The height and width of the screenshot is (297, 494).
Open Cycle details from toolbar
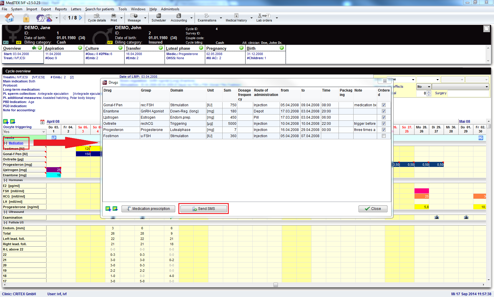click(x=97, y=18)
